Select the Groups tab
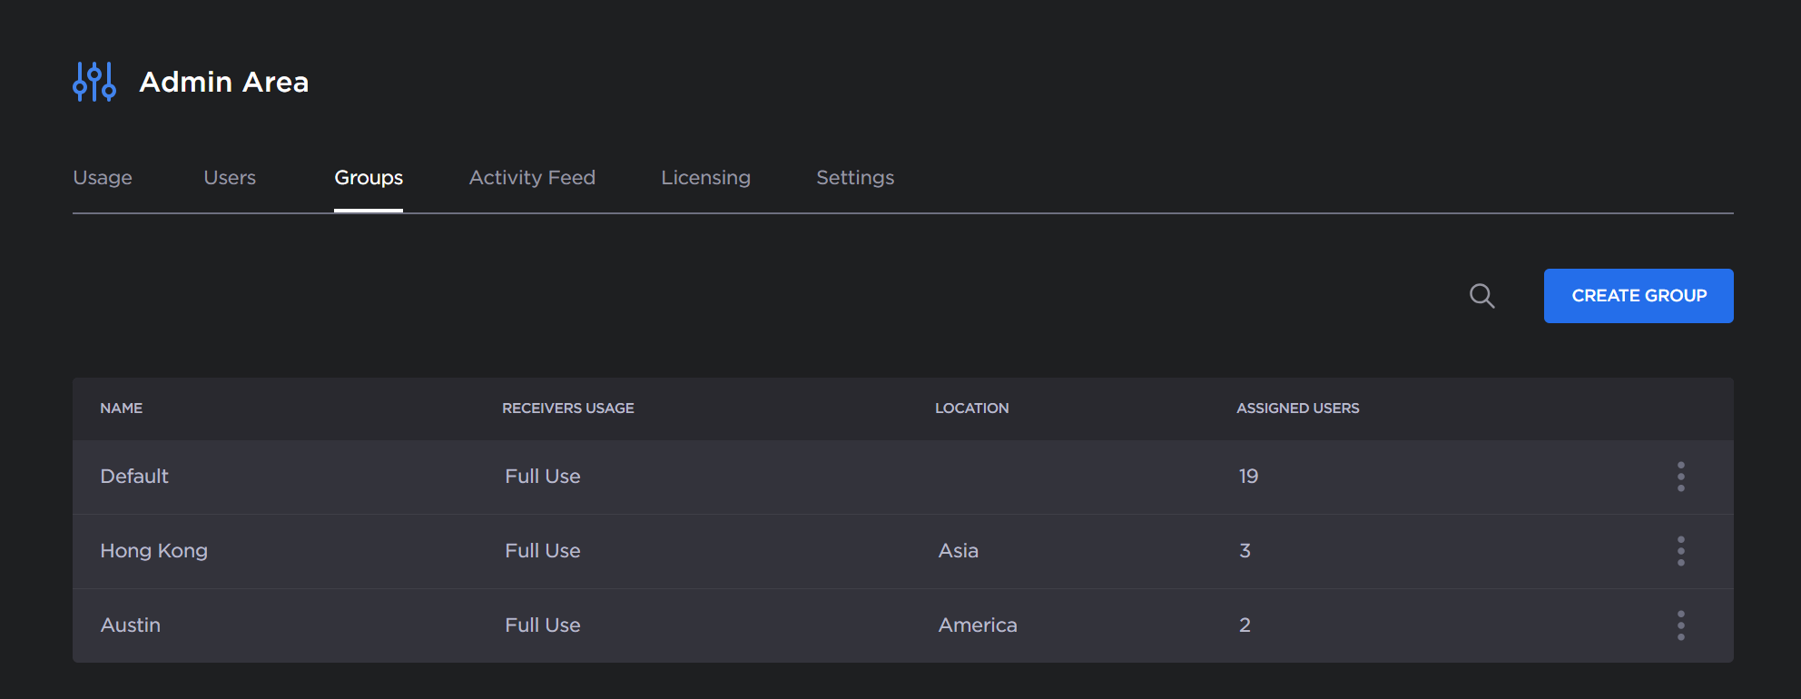Screen dimensions: 1801x699 369,178
